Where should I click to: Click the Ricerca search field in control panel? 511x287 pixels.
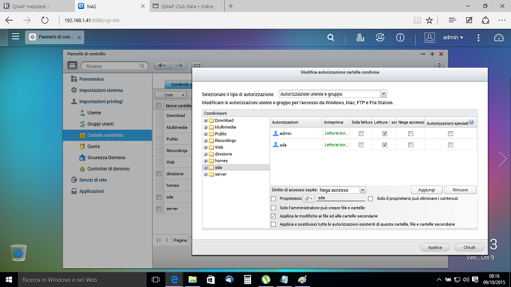tap(112, 65)
